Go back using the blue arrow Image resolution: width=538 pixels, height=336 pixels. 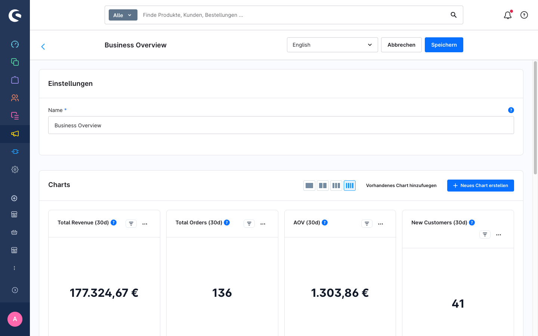click(x=43, y=47)
